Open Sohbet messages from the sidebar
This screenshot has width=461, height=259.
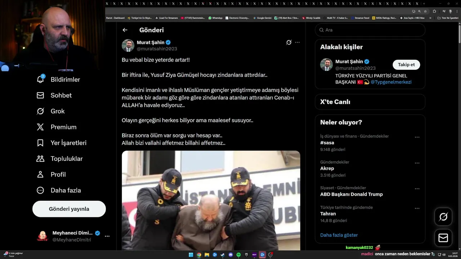point(54,95)
